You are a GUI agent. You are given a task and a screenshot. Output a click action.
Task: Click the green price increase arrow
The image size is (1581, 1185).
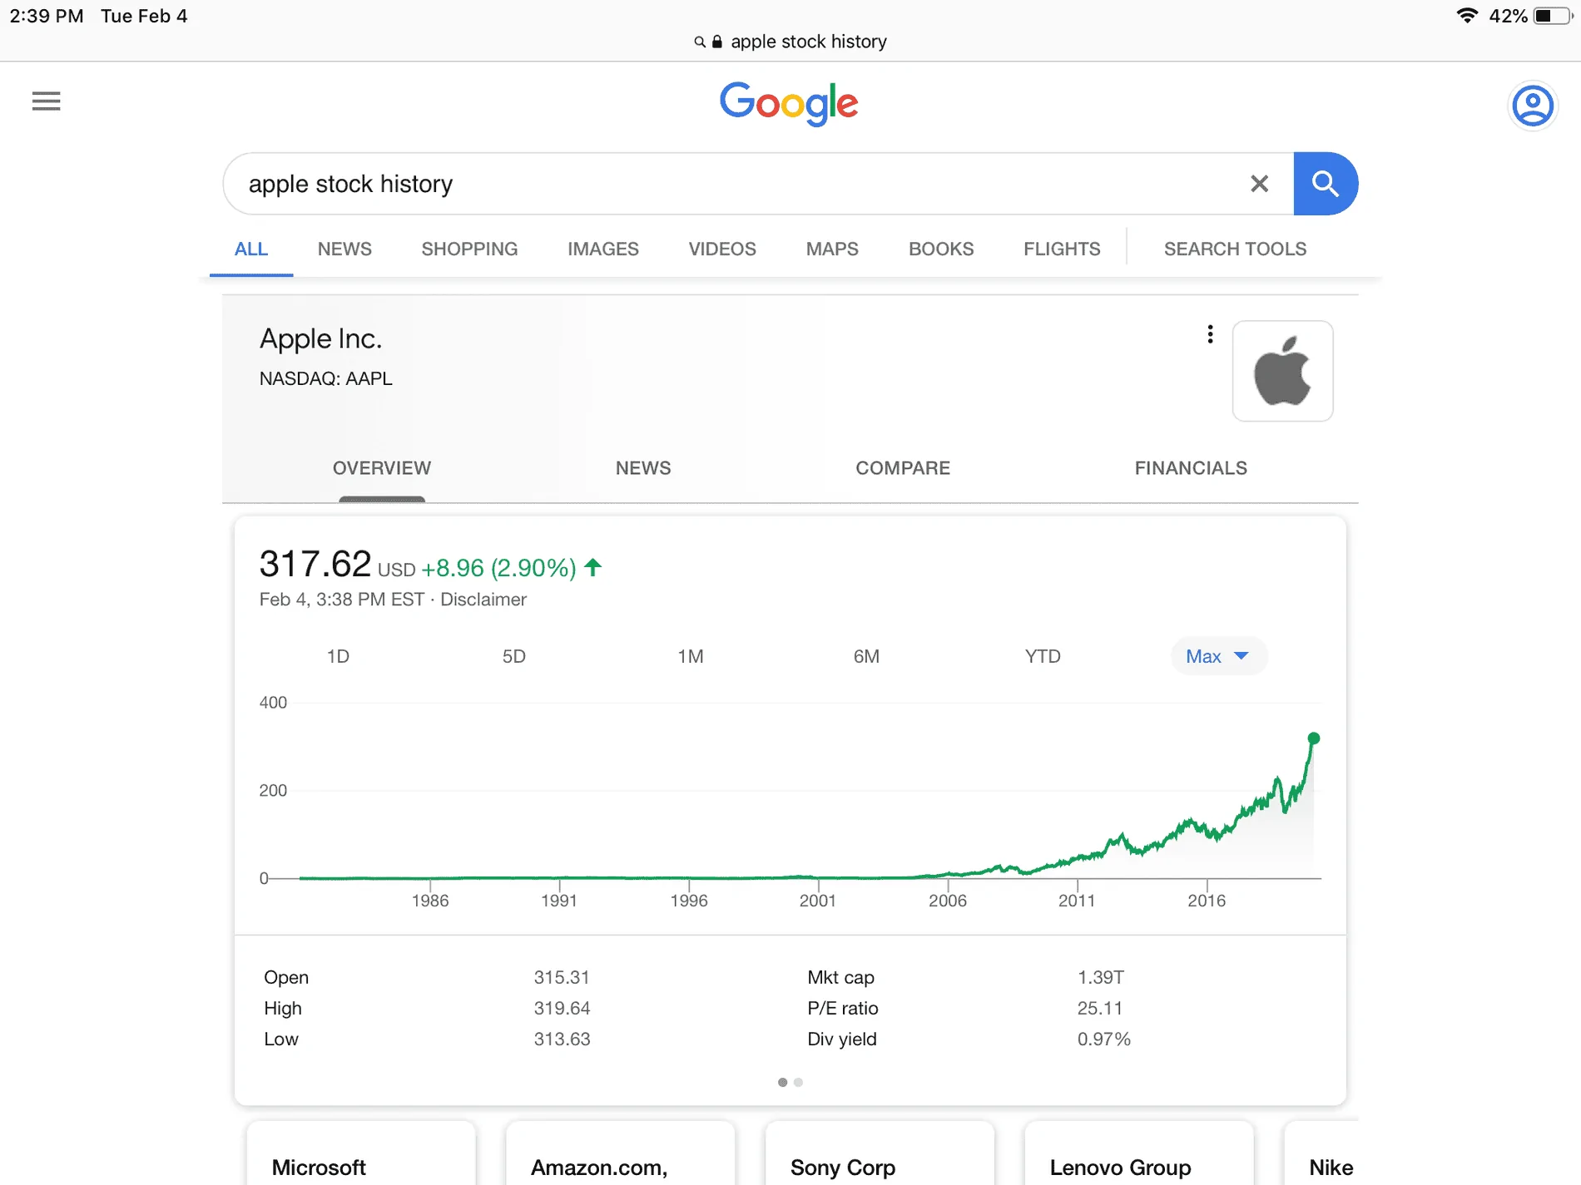tap(591, 567)
